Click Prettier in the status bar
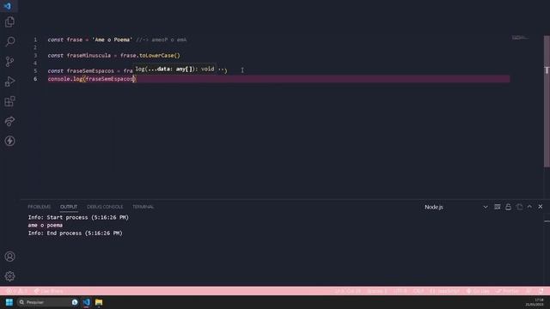Image resolution: width=550 pixels, height=309 pixels. point(507,291)
